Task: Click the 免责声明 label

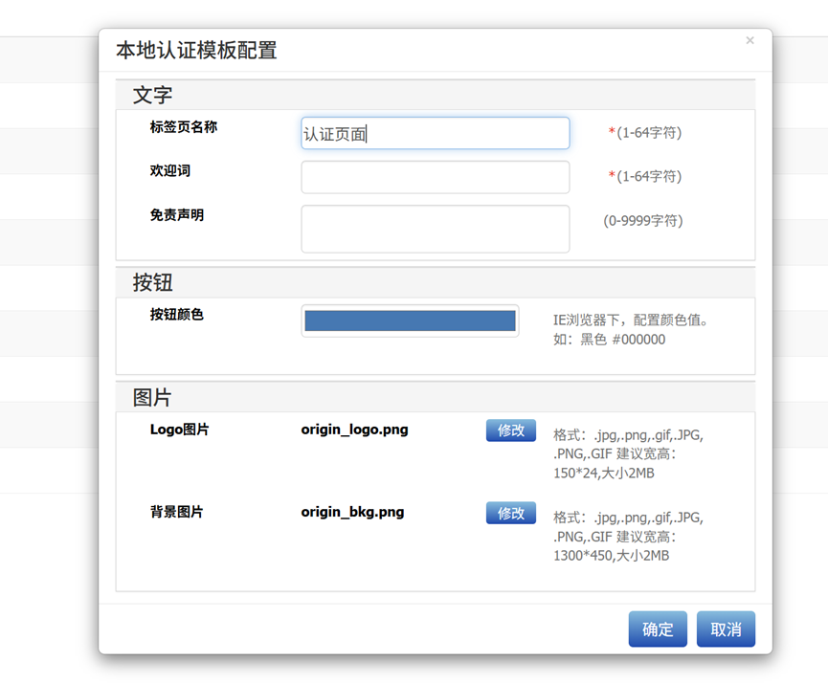Action: click(x=177, y=215)
